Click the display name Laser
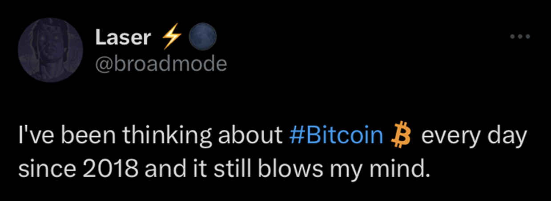Screen dimensions: 551x201 [x=123, y=39]
